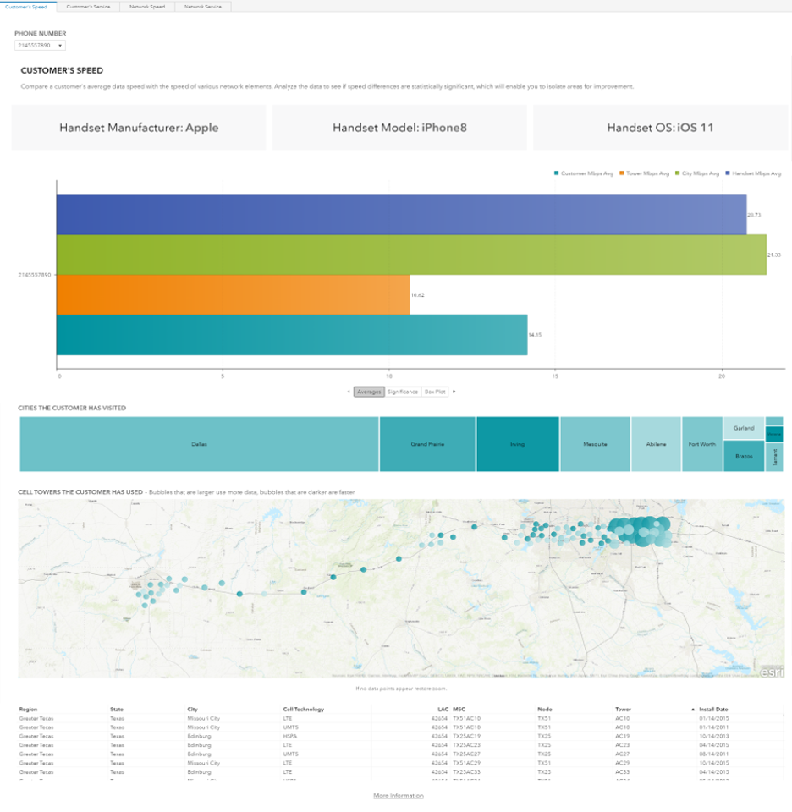792x812 pixels.
Task: Select the Garland treemap tile
Action: click(x=744, y=428)
